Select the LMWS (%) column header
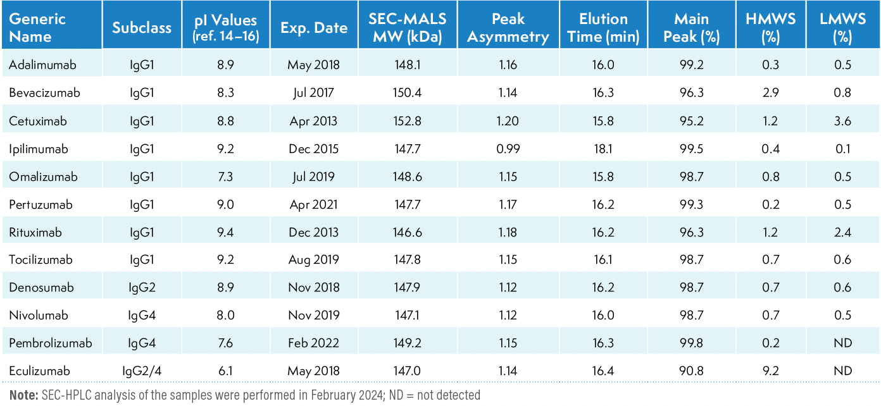This screenshot has width=881, height=406. pyautogui.click(x=842, y=28)
